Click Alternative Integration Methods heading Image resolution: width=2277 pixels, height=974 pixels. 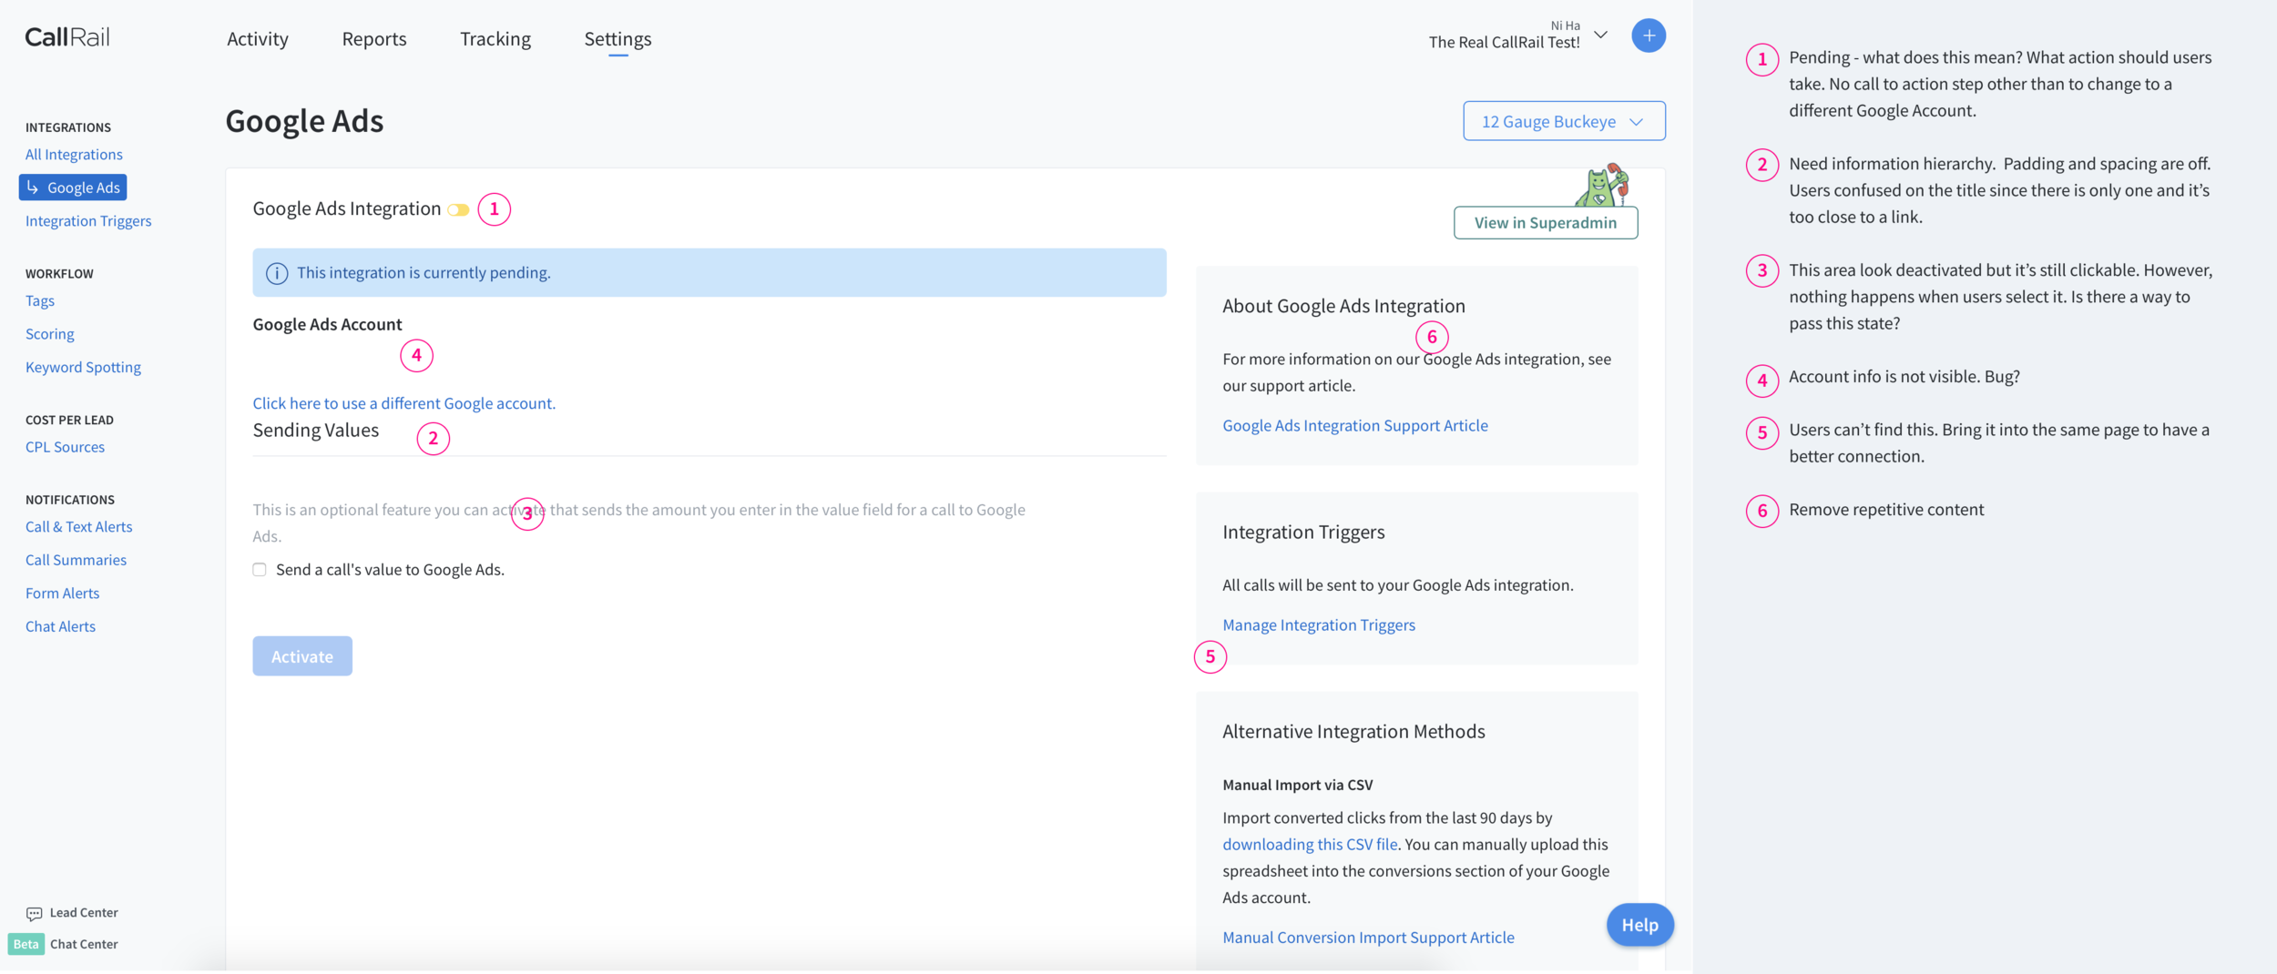[1353, 732]
